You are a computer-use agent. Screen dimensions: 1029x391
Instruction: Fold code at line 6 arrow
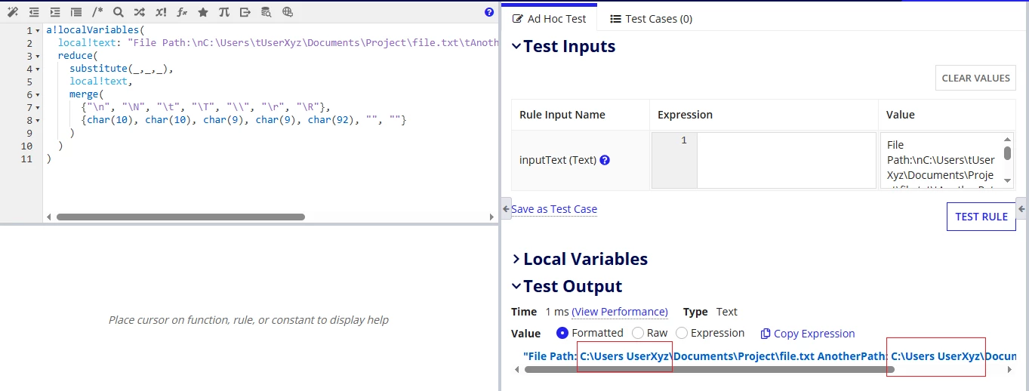click(39, 95)
